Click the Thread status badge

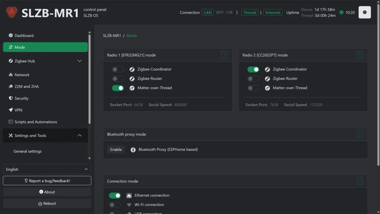tap(250, 12)
